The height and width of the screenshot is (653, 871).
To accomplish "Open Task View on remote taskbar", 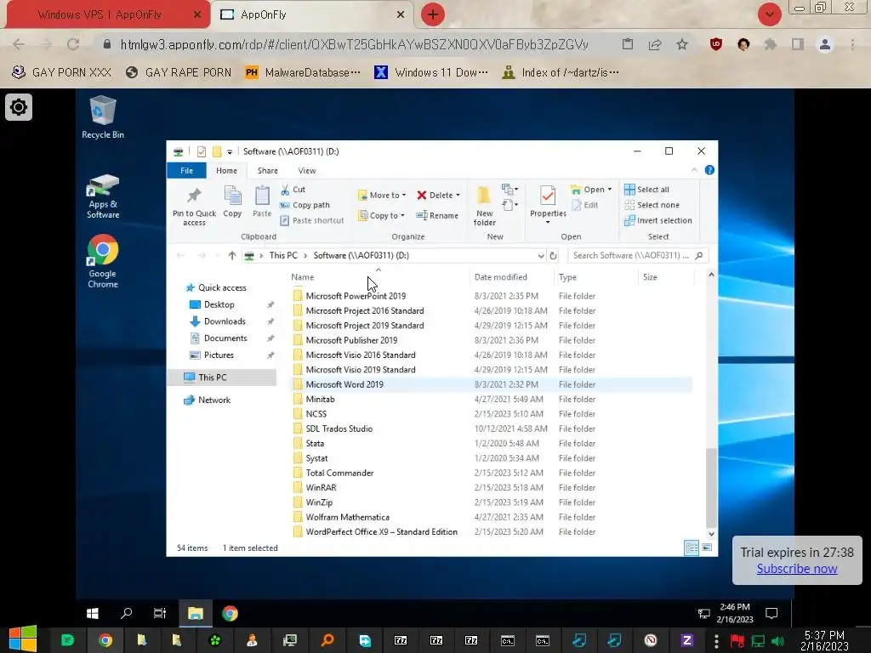I will tap(160, 613).
